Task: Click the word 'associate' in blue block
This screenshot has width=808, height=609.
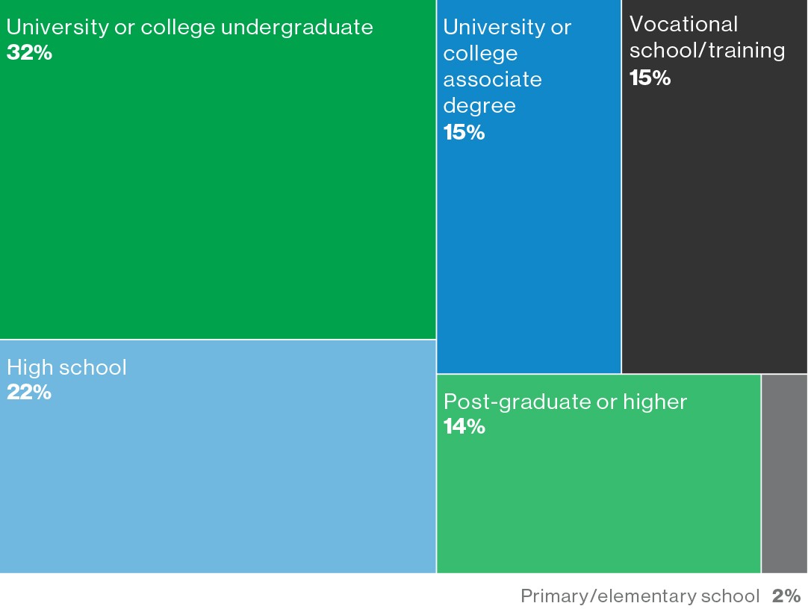Action: (x=492, y=80)
